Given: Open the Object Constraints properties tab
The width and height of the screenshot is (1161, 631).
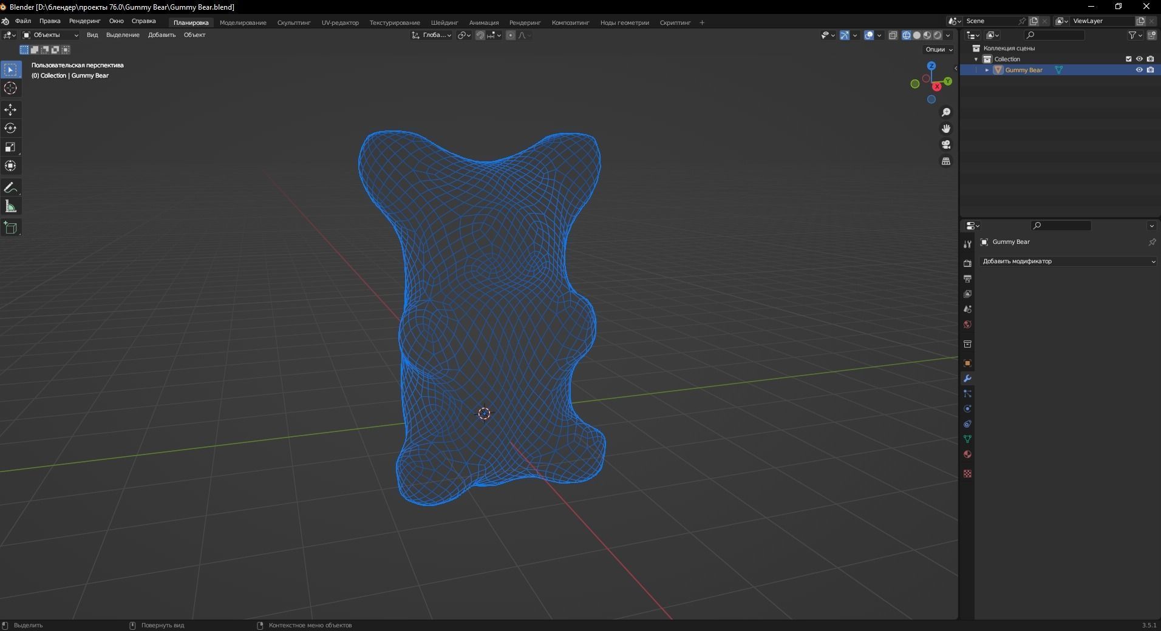Looking at the screenshot, I should [x=967, y=424].
